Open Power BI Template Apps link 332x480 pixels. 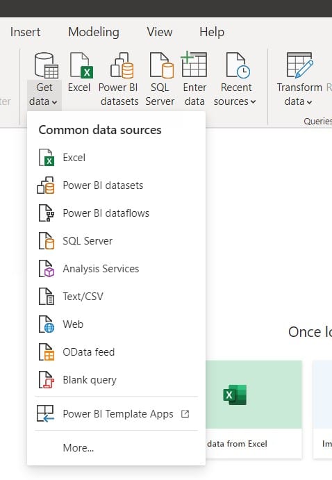coord(118,414)
